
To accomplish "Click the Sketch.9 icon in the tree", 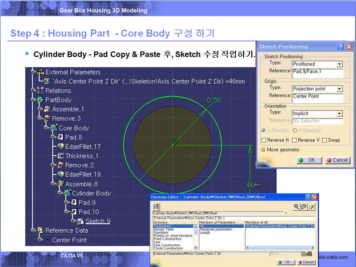I will [x=80, y=221].
